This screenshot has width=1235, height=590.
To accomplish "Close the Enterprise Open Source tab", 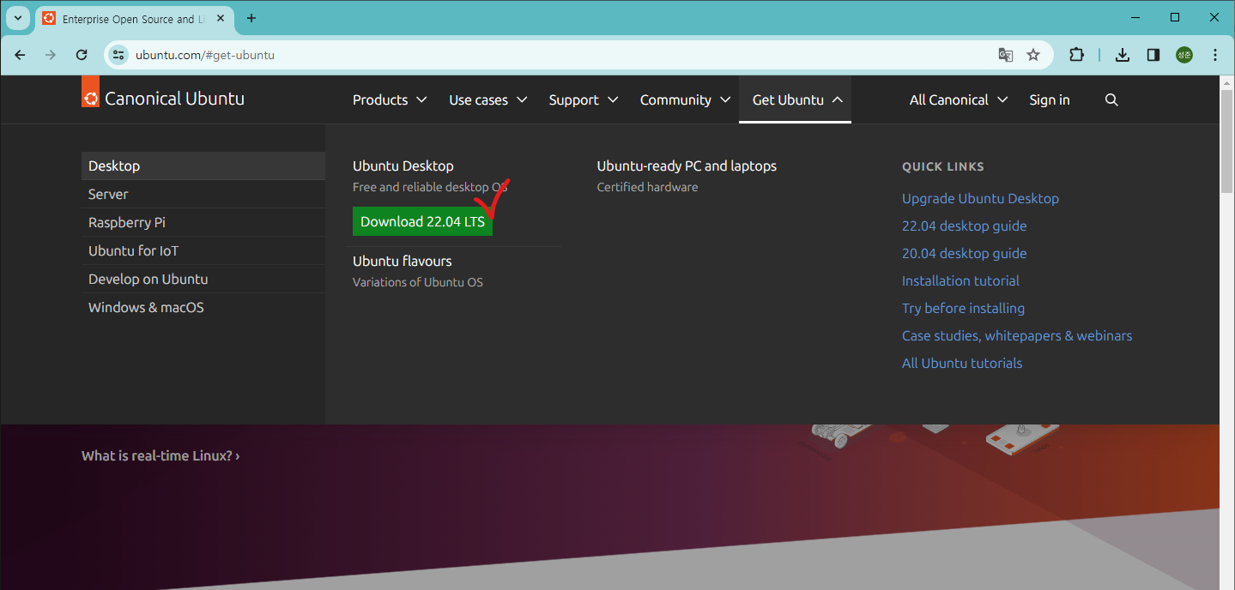I will click(221, 18).
